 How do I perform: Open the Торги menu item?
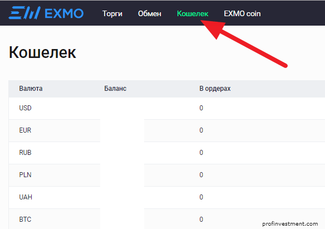(x=112, y=14)
